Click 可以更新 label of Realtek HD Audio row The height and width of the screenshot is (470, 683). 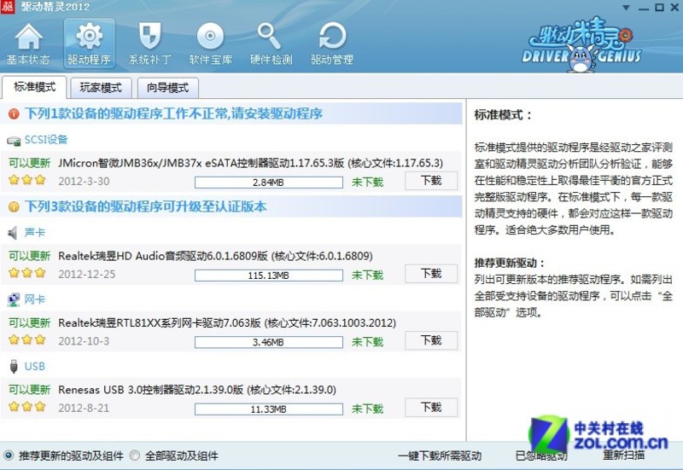pos(30,256)
